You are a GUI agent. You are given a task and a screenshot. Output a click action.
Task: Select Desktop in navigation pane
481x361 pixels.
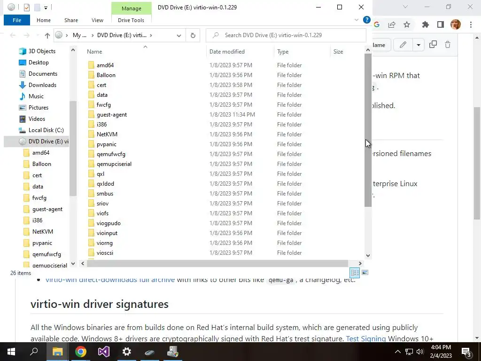39,63
